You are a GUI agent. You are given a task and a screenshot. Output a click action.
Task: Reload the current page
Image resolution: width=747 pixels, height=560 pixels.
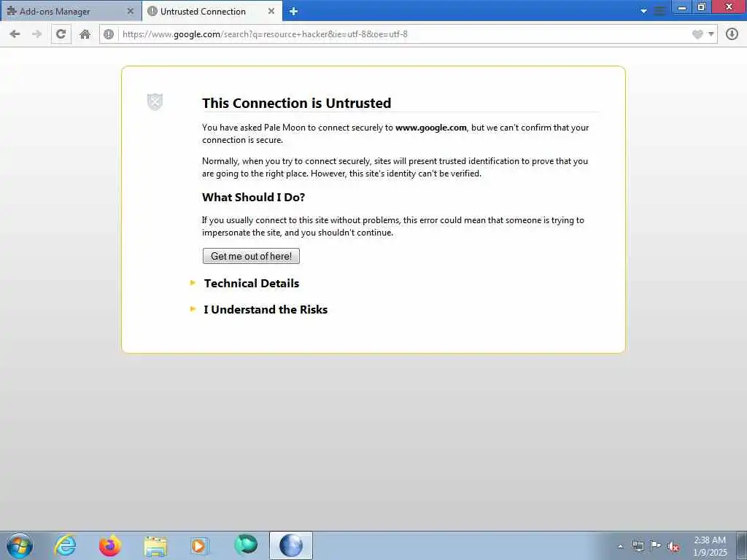61,34
